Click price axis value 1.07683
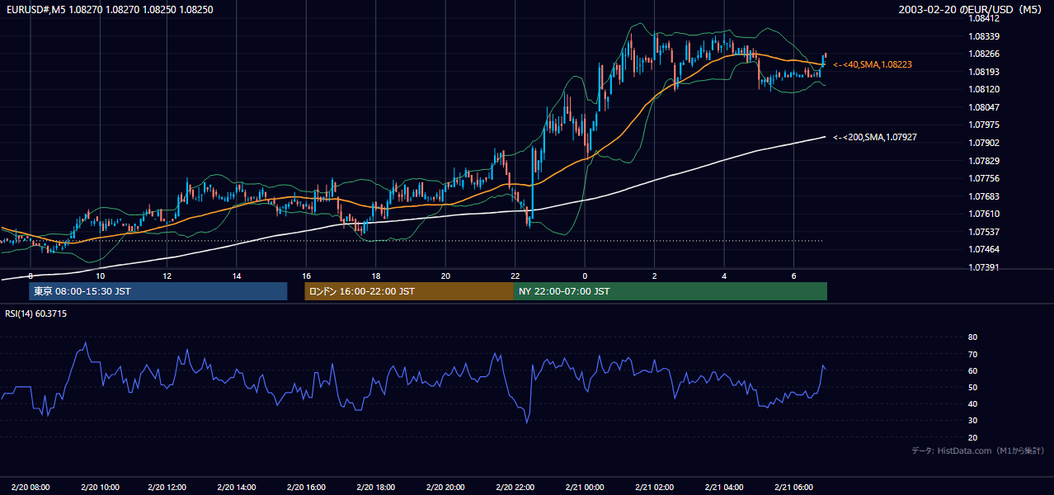This screenshot has width=1054, height=495. pos(983,196)
